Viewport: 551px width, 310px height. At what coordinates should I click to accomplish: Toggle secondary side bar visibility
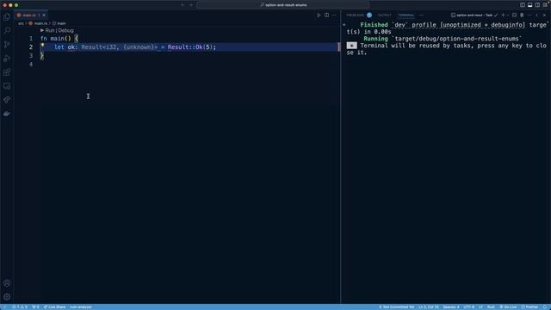tap(537, 5)
